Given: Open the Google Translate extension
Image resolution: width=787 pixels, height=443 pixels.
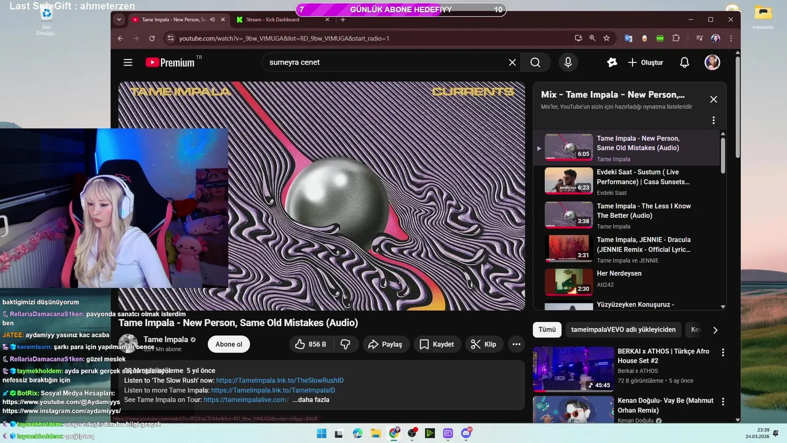Looking at the screenshot, I should click(x=628, y=38).
